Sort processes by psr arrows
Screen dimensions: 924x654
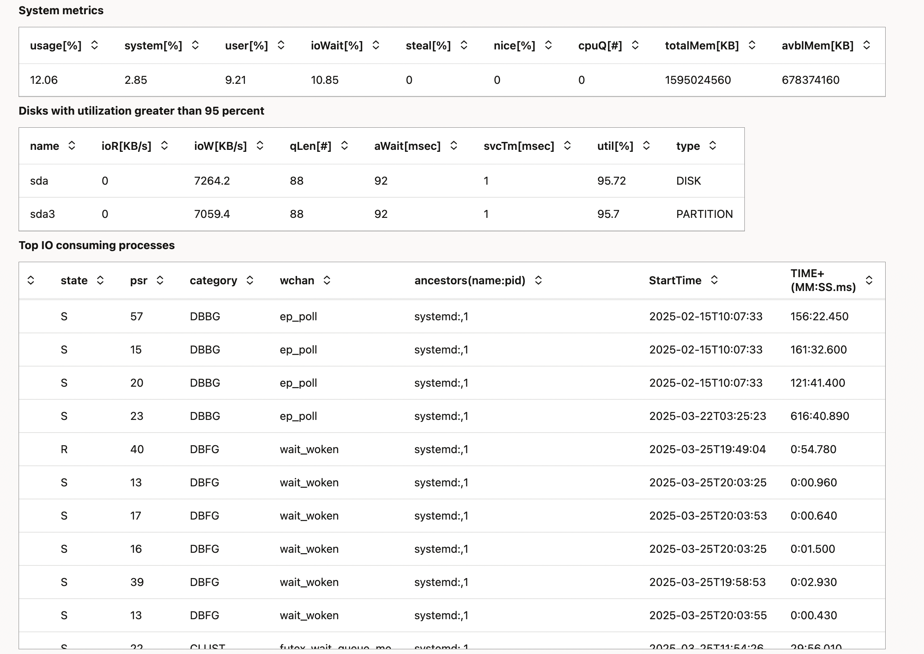[x=160, y=280]
